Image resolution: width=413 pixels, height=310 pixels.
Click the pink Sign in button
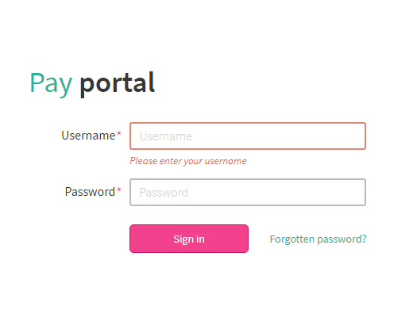click(189, 239)
